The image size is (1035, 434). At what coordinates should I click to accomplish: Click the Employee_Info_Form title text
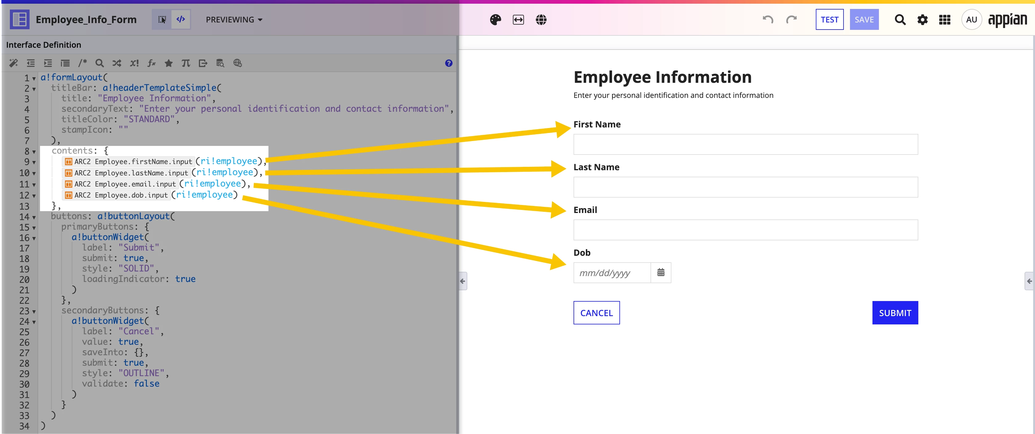(86, 19)
